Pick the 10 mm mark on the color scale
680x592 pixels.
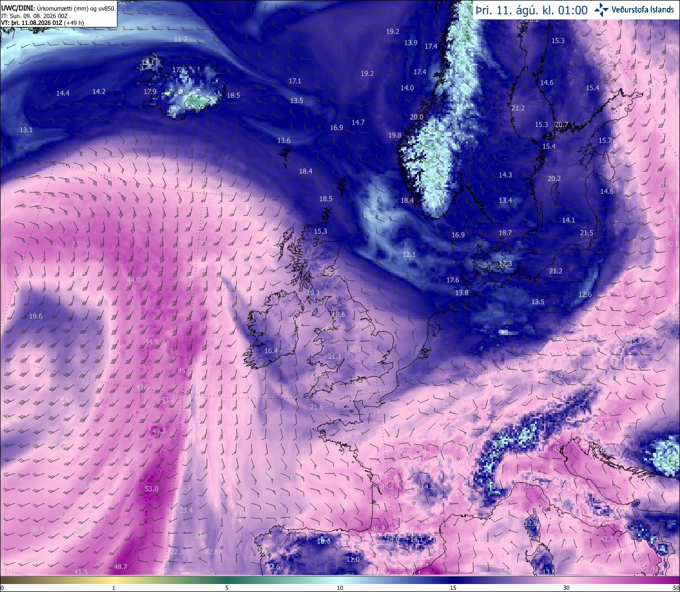pos(340,588)
